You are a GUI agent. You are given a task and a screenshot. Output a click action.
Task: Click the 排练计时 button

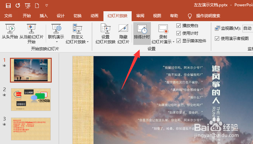click(142, 33)
